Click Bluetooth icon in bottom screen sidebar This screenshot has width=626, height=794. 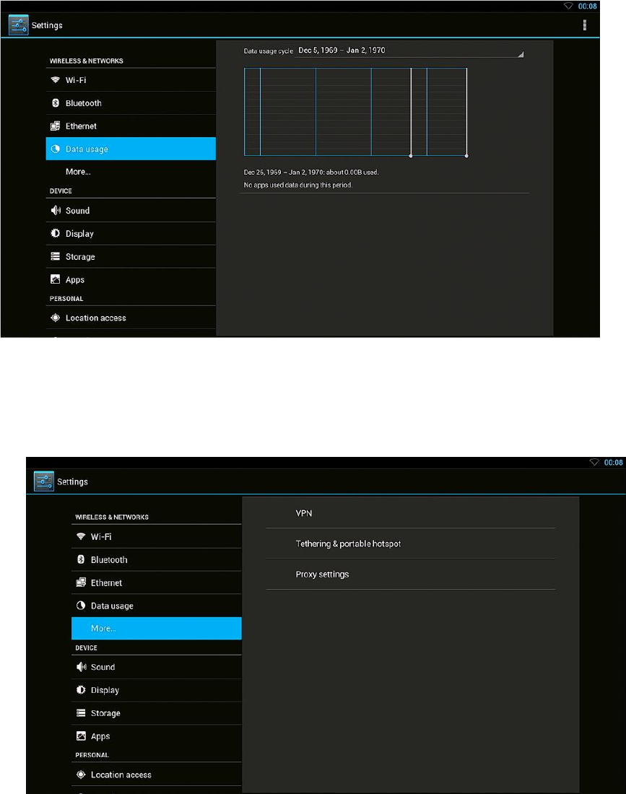pos(81,559)
